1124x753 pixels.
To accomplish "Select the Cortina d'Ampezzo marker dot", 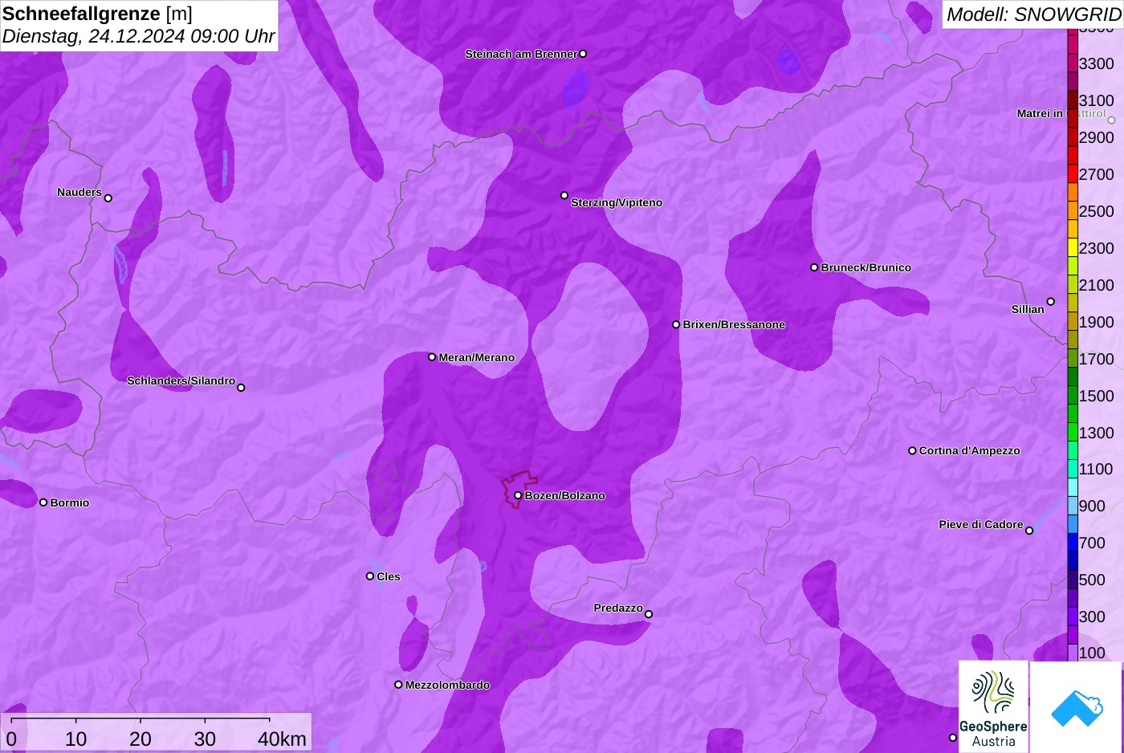I will point(912,450).
